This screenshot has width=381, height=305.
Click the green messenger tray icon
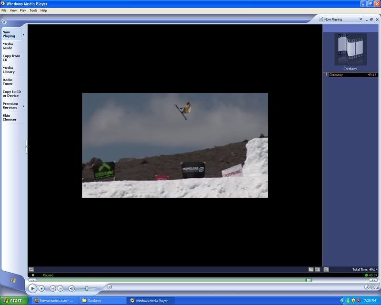point(348,301)
